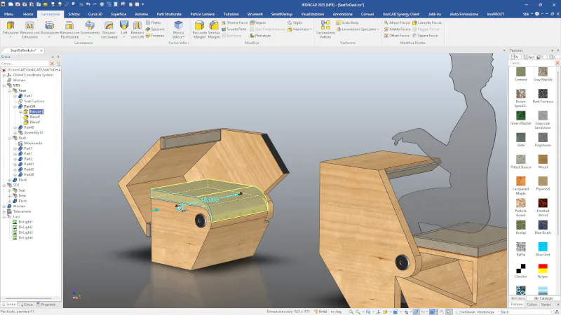The width and height of the screenshot is (561, 315).
Task: Activate the Adatta Faccia tool
Action: click(x=397, y=29)
